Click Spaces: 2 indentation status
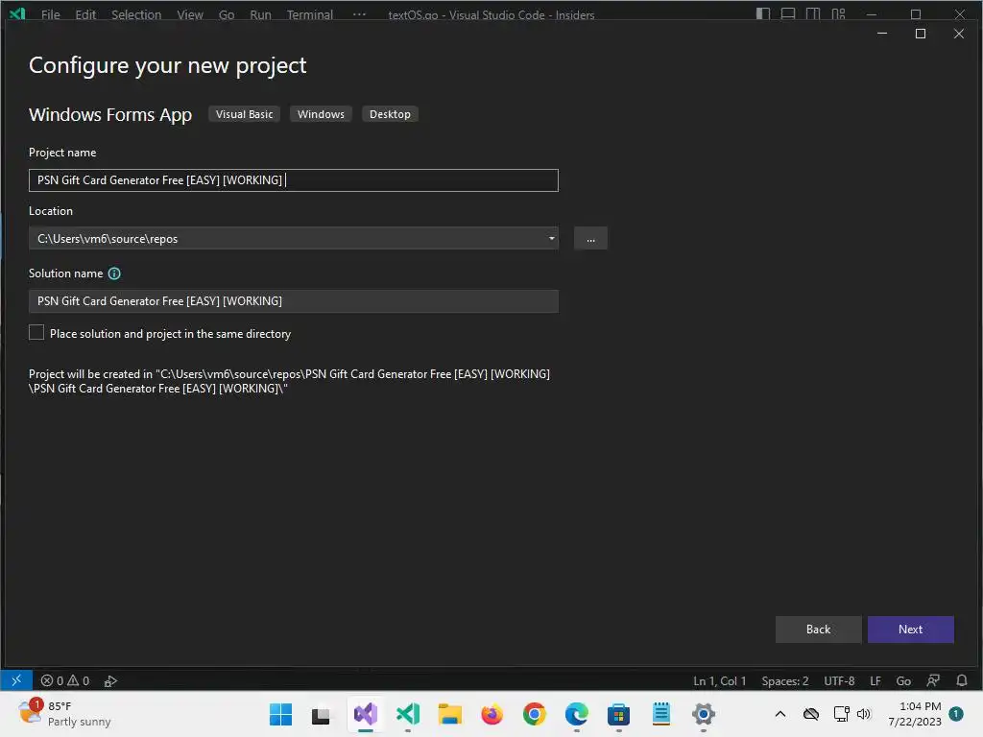Viewport: 983px width, 737px height. (785, 680)
